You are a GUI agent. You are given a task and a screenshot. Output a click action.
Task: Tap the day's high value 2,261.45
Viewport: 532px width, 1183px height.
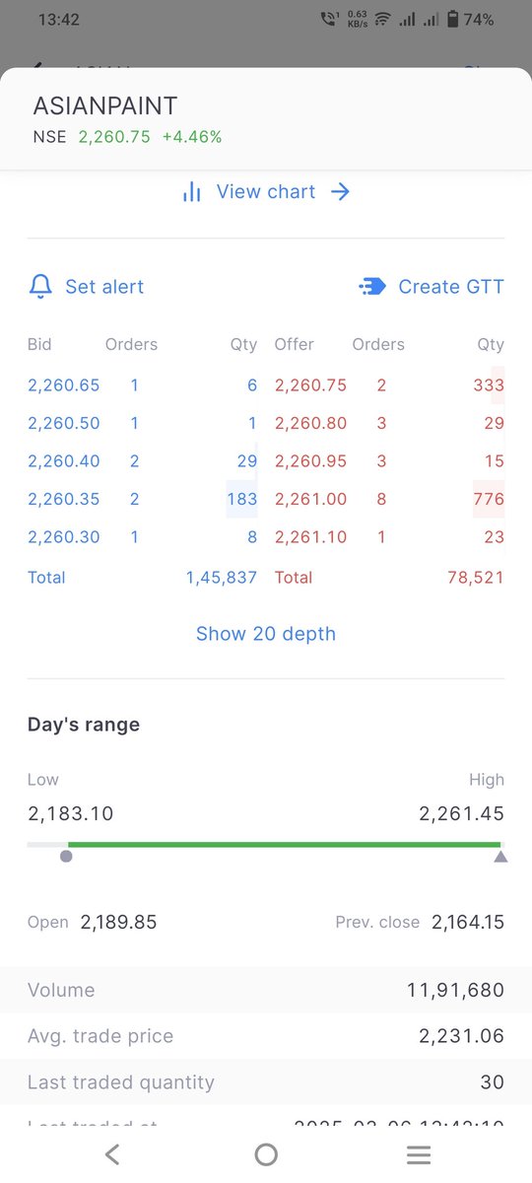tap(461, 813)
